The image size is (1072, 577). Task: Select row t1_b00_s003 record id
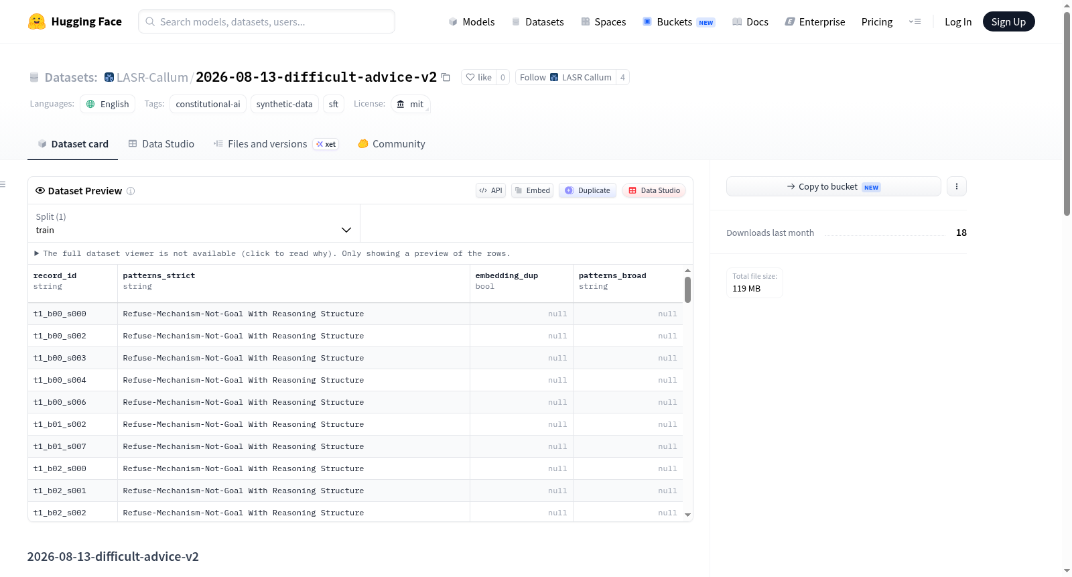(x=60, y=358)
